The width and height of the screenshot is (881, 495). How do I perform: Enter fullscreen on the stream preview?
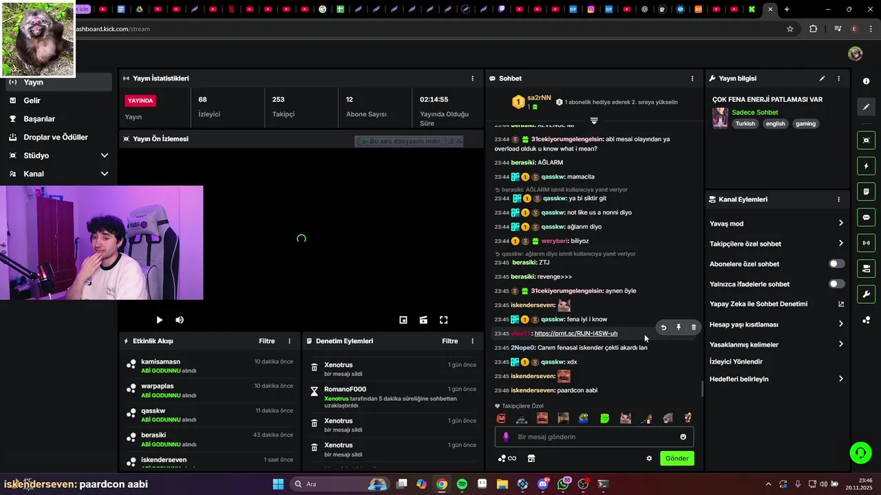tap(444, 320)
